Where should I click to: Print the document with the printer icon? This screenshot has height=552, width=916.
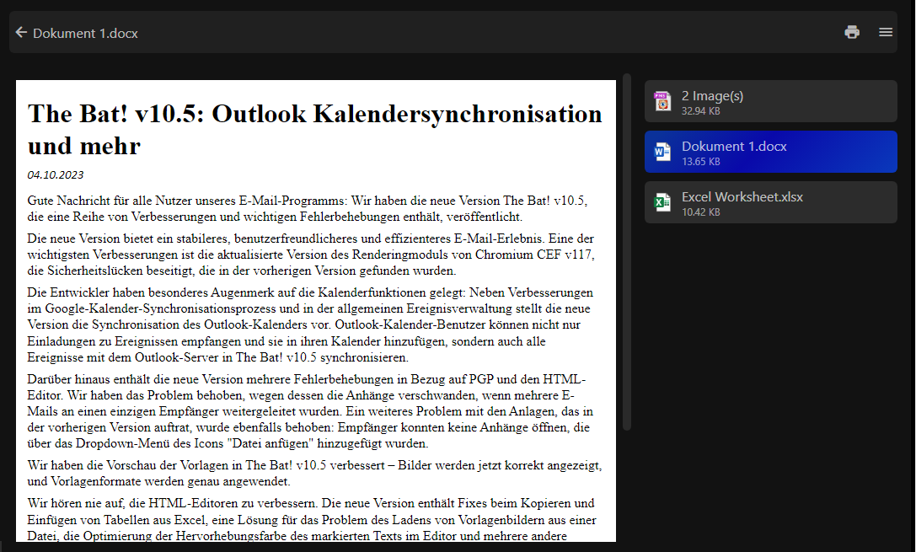pos(852,32)
